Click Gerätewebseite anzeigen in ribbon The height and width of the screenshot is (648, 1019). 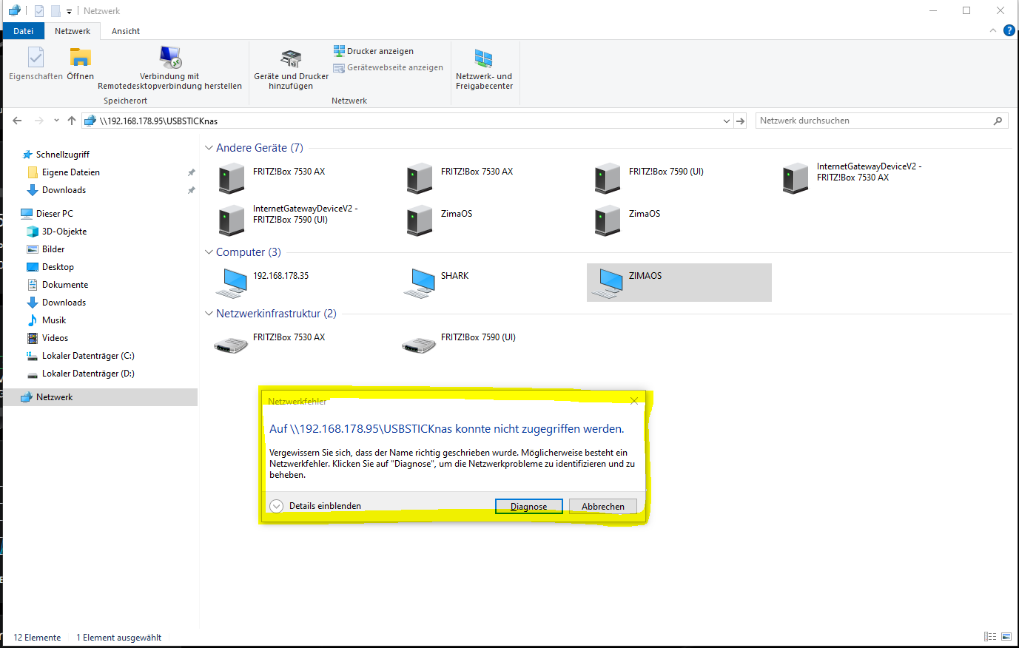[x=389, y=67]
